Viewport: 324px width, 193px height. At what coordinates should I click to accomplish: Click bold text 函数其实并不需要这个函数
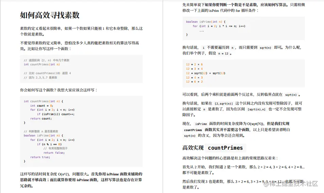[x=227, y=130]
